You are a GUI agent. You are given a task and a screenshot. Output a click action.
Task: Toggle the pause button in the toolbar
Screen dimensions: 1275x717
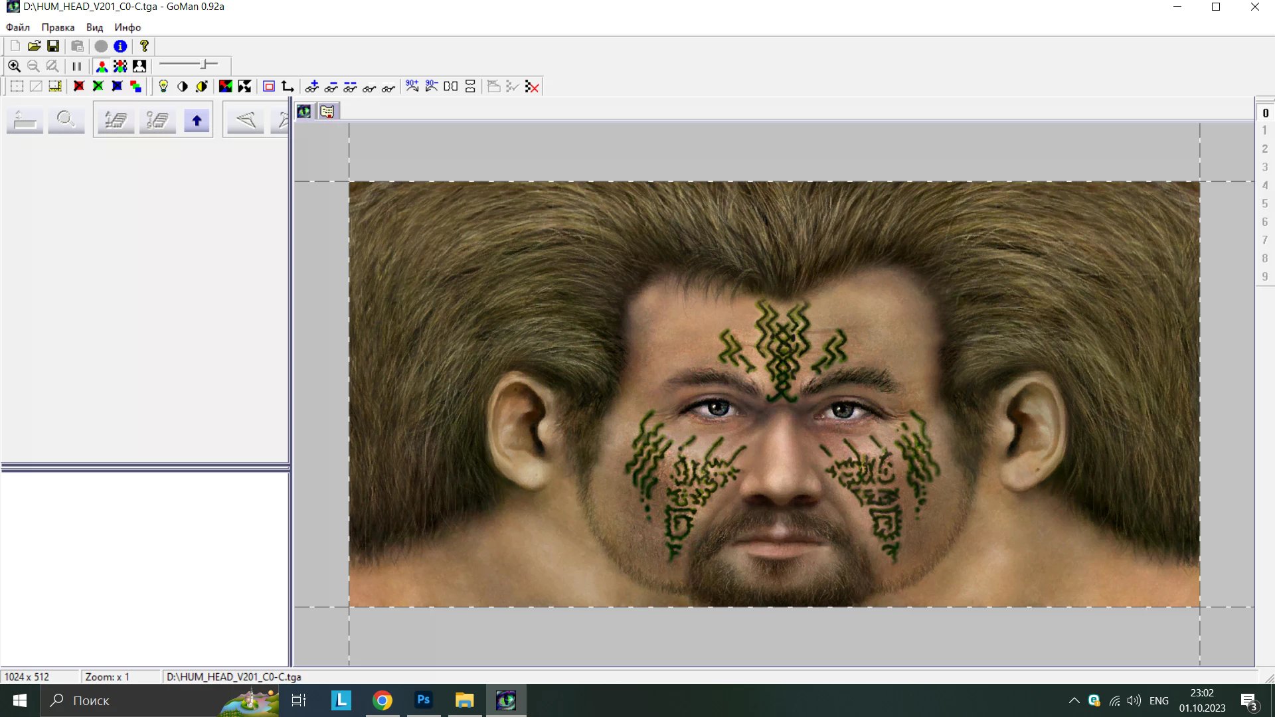pos(77,66)
